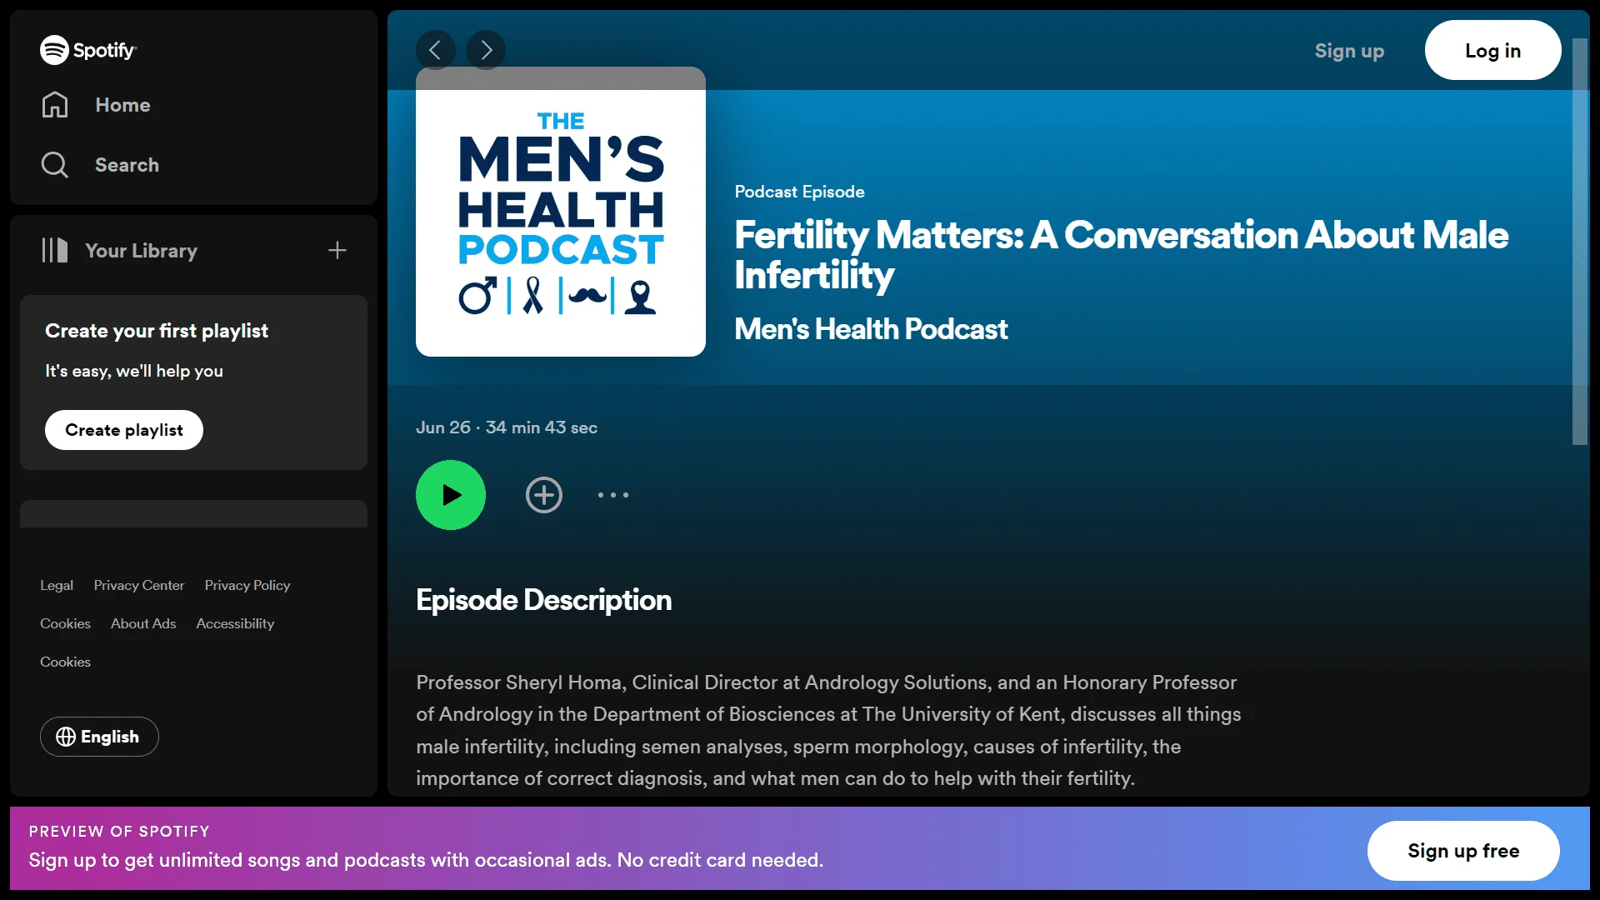The width and height of the screenshot is (1600, 900).
Task: Open the Privacy Center link
Action: pos(139,585)
